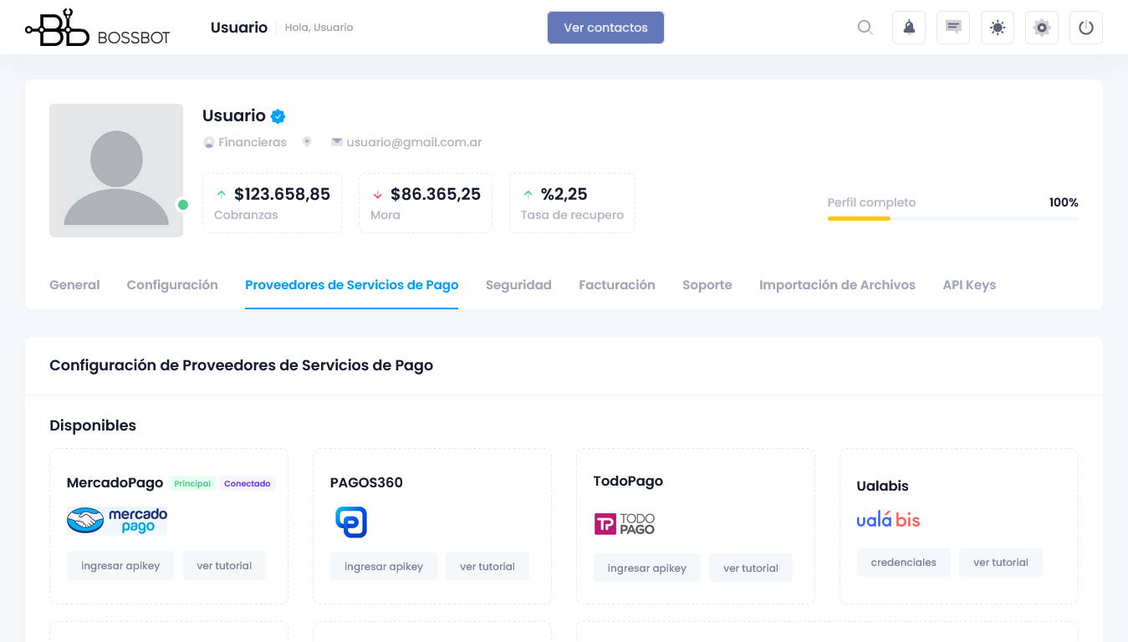Click PAGOS360 ingresar apikey button

[x=384, y=567]
